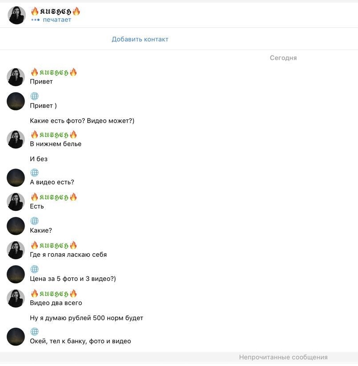Click the globe icon above 'Какие?'
Screen dimensions: 358x366
[34, 221]
